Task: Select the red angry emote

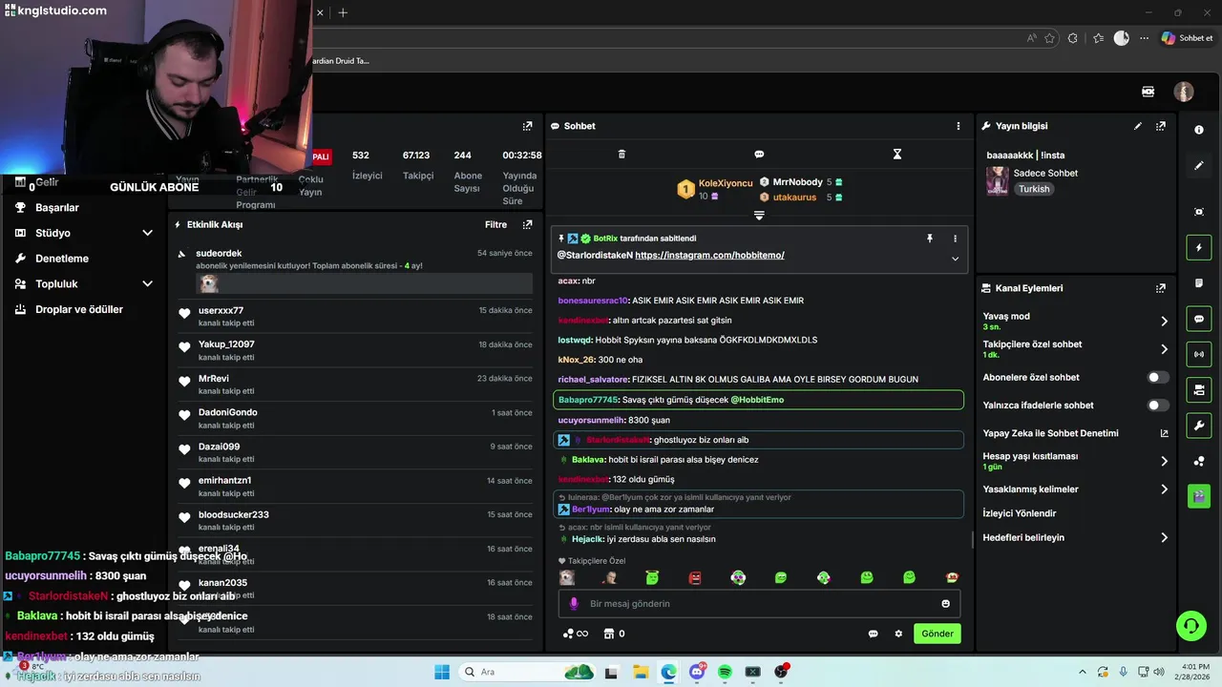Action: point(695,577)
